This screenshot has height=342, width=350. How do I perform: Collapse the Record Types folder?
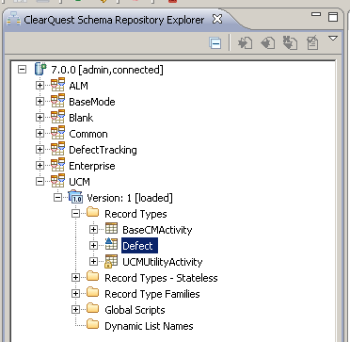coord(75,214)
